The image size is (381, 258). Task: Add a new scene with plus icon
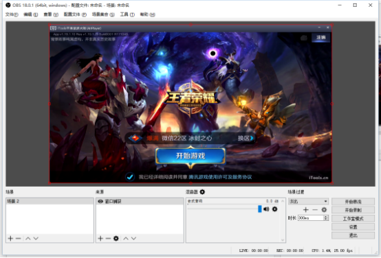coord(10,238)
